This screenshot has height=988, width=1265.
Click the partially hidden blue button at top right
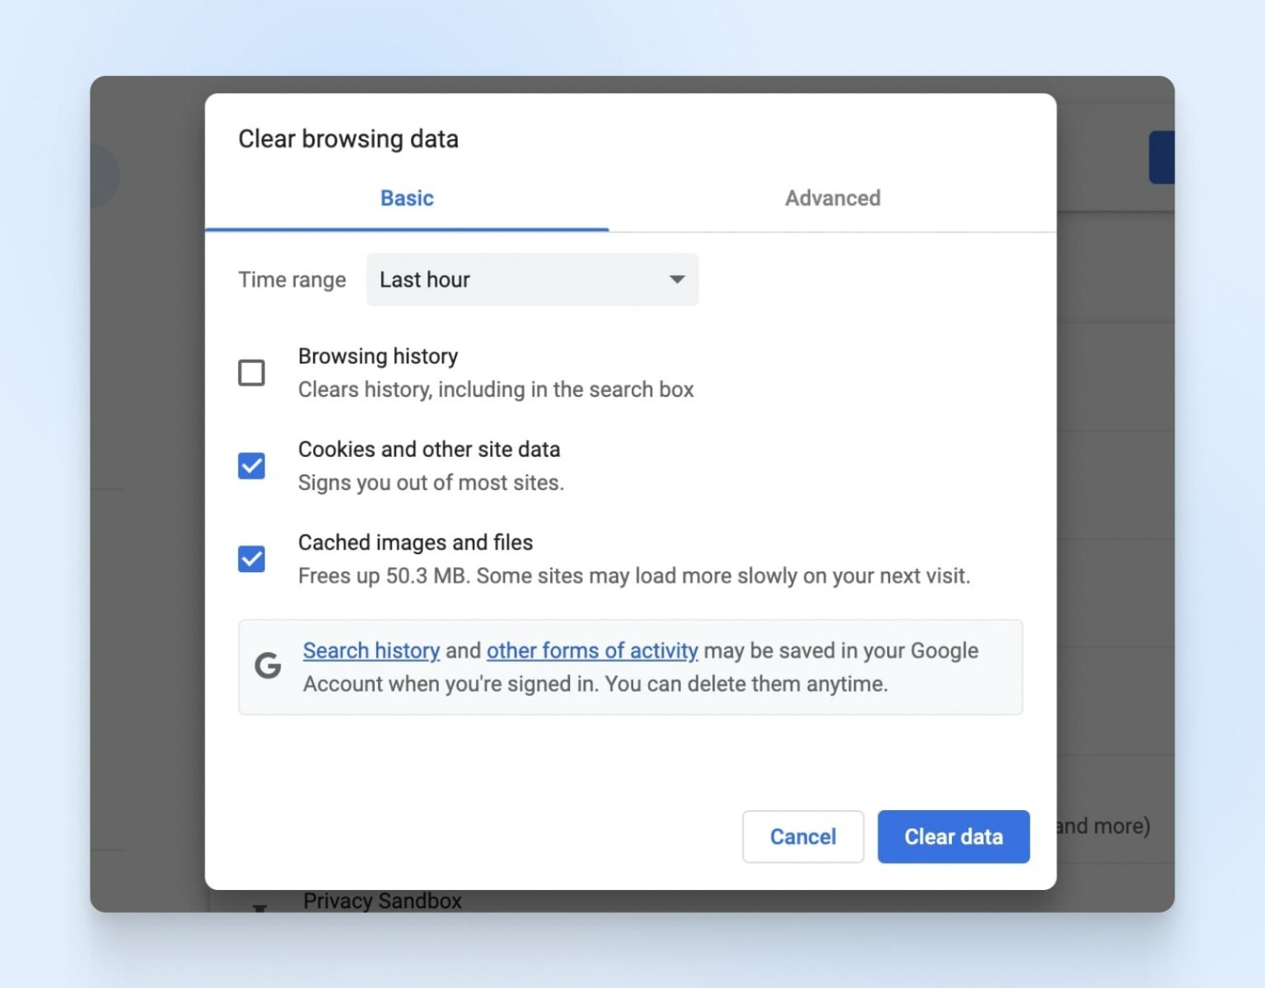click(x=1161, y=156)
